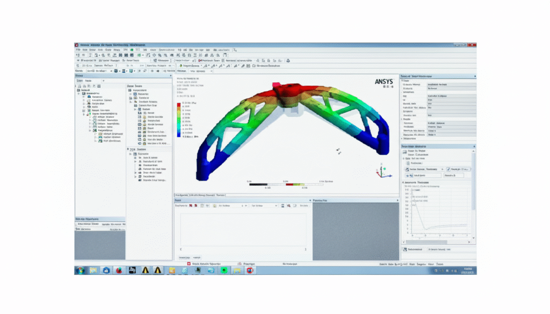Collapse the lower section header in middle tree panel
This screenshot has width=550, height=314.
pyautogui.click(x=129, y=149)
